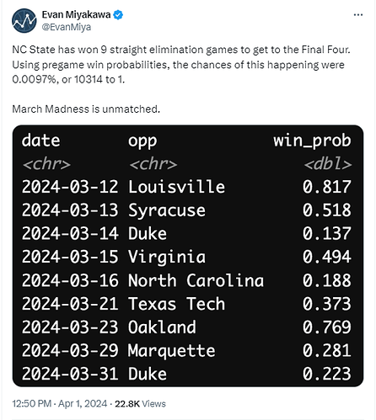This screenshot has width=376, height=420.
Task: Click the opp column header in image
Action: 142,141
